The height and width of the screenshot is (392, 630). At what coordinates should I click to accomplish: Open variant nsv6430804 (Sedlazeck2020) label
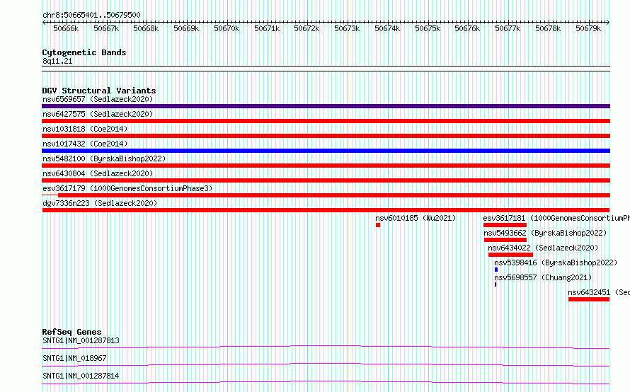[98, 173]
